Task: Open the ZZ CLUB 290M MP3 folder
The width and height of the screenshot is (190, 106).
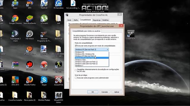Action: 58,51
